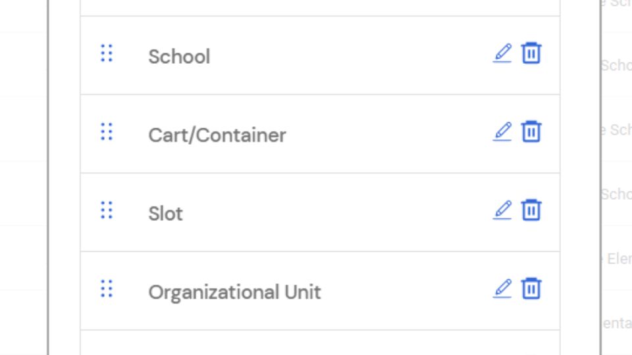Grab the drag handle for School

coord(107,53)
